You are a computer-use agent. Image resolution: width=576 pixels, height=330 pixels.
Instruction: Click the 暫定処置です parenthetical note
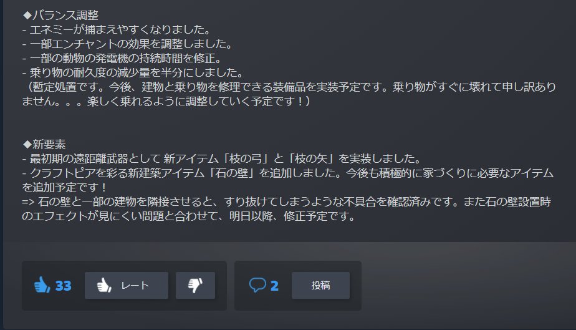coord(289,94)
